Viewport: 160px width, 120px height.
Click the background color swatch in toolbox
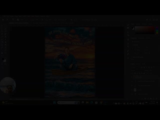(x=5, y=61)
